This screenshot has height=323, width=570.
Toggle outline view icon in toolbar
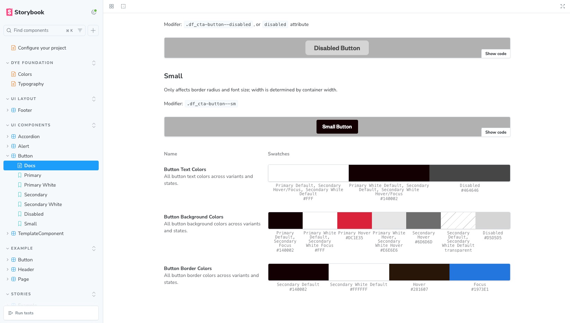click(123, 6)
